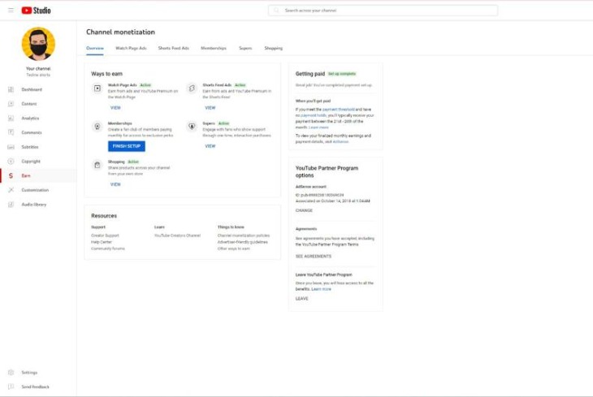593x397 pixels.
Task: Click the Customization wand icon
Action: [x=11, y=190]
